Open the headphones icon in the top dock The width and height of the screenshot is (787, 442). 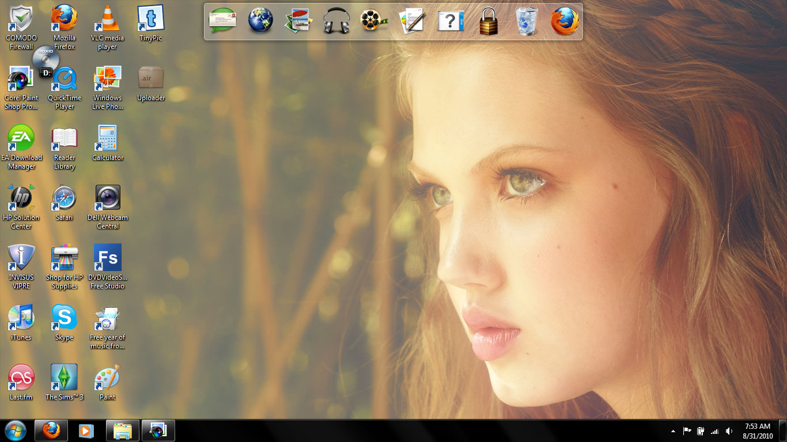(336, 22)
